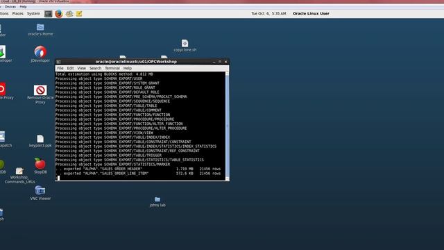Open the VirtualBox Devices menu
The image size is (444, 250).
10,6
